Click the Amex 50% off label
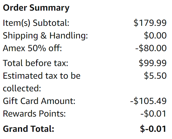This screenshot has height=139, width=172. pos(32,48)
